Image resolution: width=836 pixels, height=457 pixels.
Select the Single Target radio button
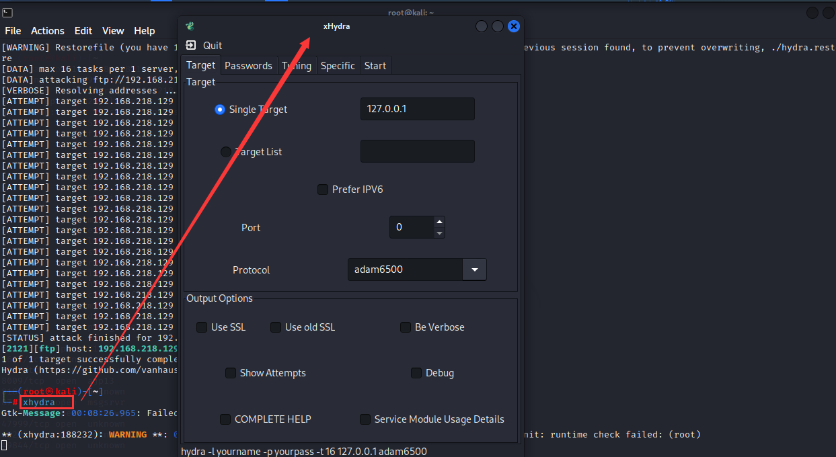(x=219, y=110)
